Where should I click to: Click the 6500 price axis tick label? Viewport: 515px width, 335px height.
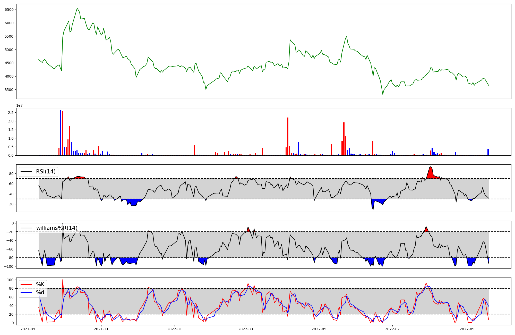click(9, 10)
